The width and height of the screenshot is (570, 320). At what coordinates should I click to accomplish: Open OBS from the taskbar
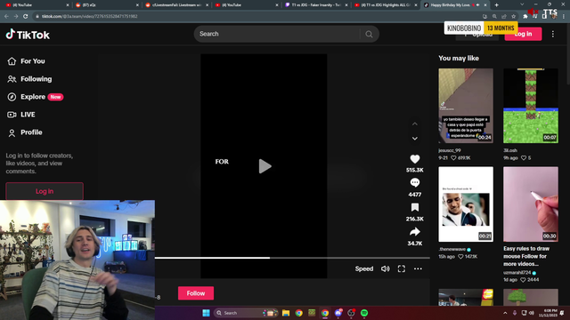click(x=351, y=313)
